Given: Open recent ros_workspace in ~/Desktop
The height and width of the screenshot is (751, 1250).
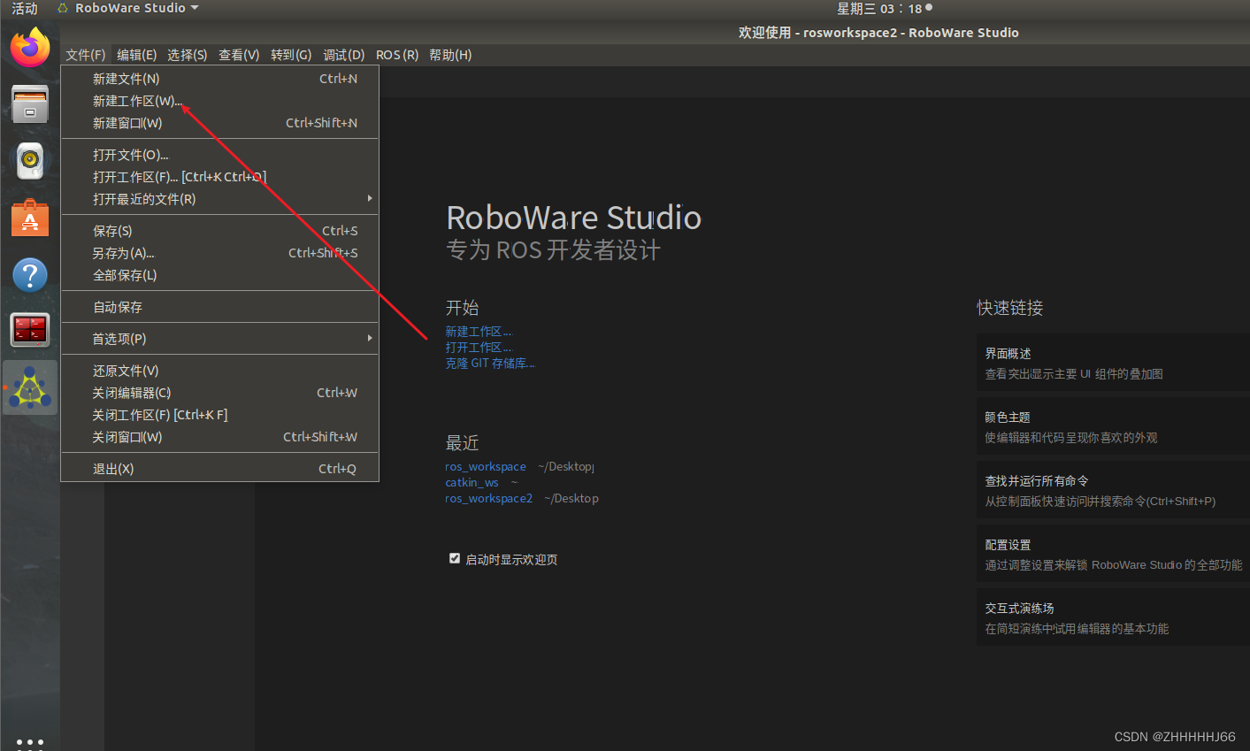Looking at the screenshot, I should [486, 467].
